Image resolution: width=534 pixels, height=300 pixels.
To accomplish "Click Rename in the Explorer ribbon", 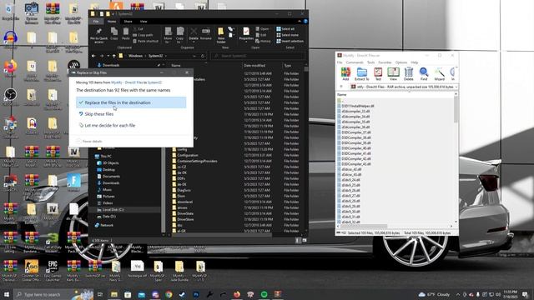I will [206, 34].
